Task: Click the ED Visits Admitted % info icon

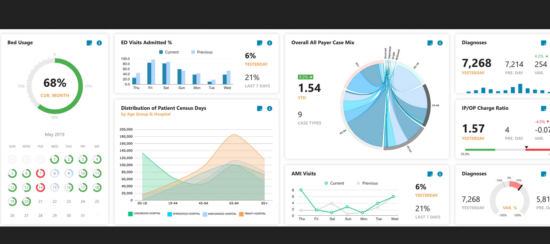Action: tap(269, 43)
